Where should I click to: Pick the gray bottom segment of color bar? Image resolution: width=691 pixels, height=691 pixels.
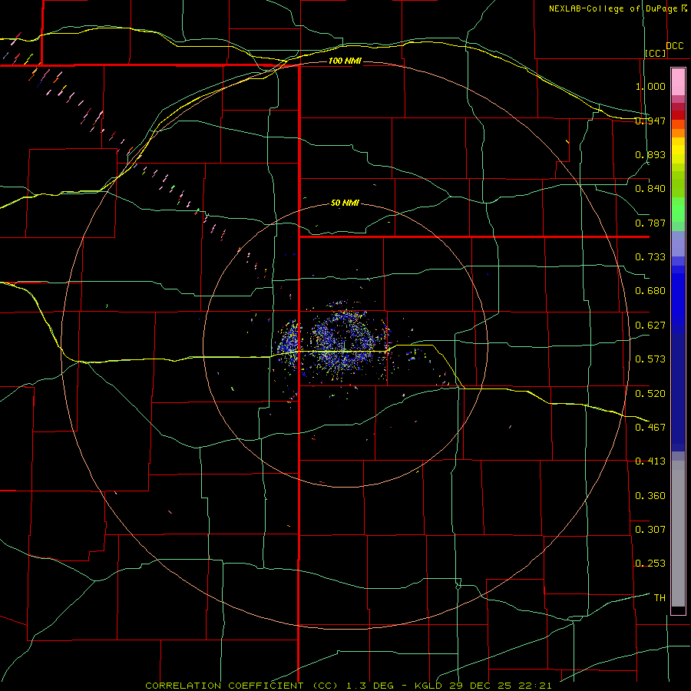[678, 534]
